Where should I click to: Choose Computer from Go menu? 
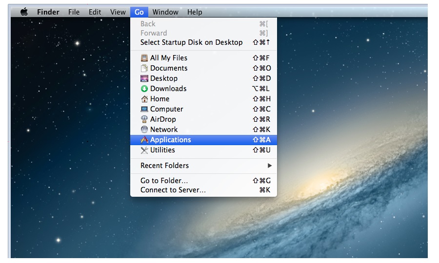coord(203,109)
